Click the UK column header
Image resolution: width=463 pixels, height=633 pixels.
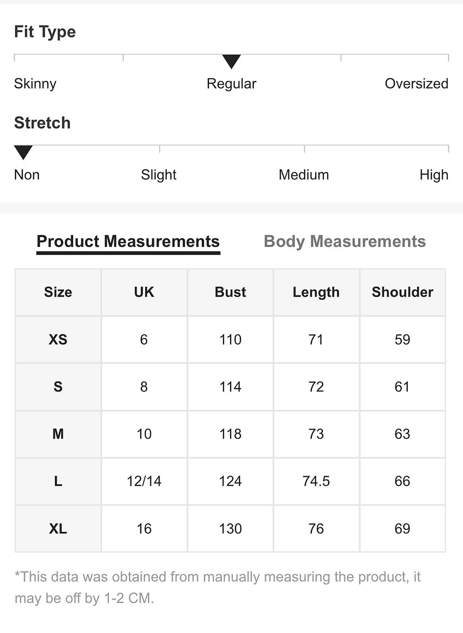(x=144, y=292)
